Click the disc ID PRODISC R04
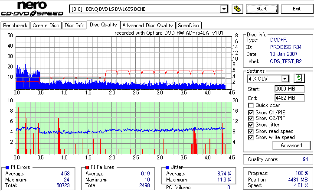This screenshot has width=314, height=191. pyautogui.click(x=285, y=47)
